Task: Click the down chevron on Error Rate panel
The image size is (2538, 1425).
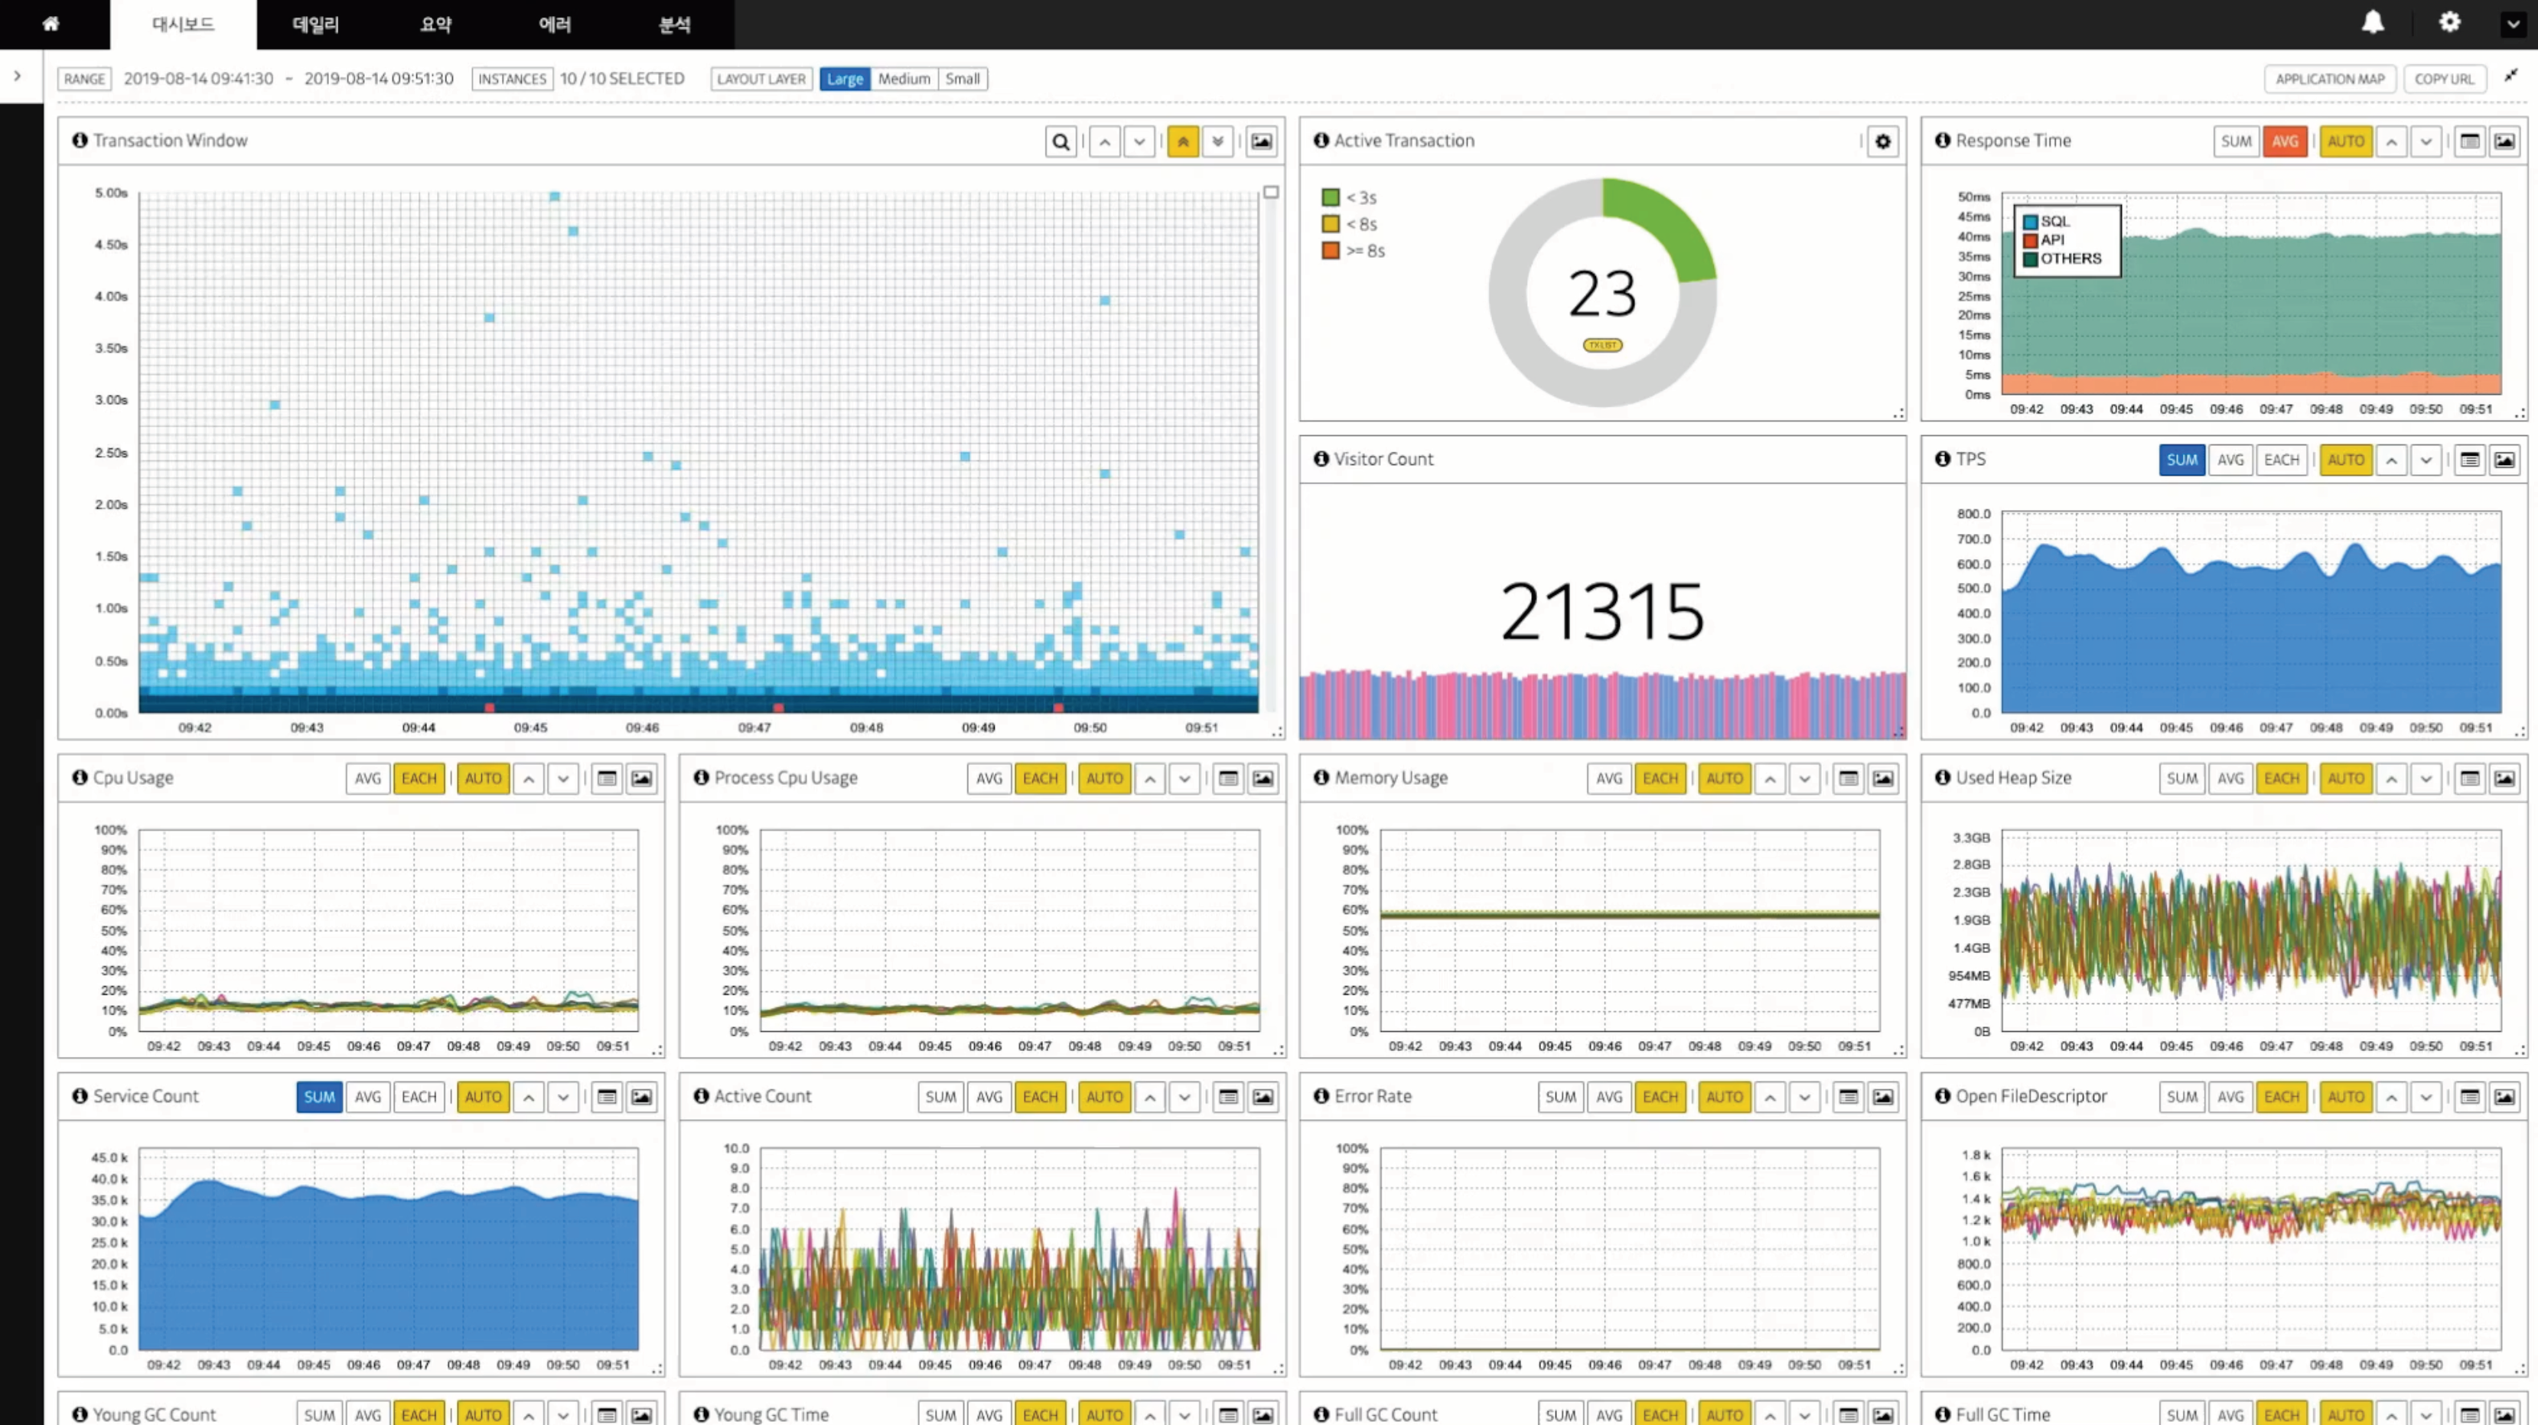Action: [1805, 1097]
